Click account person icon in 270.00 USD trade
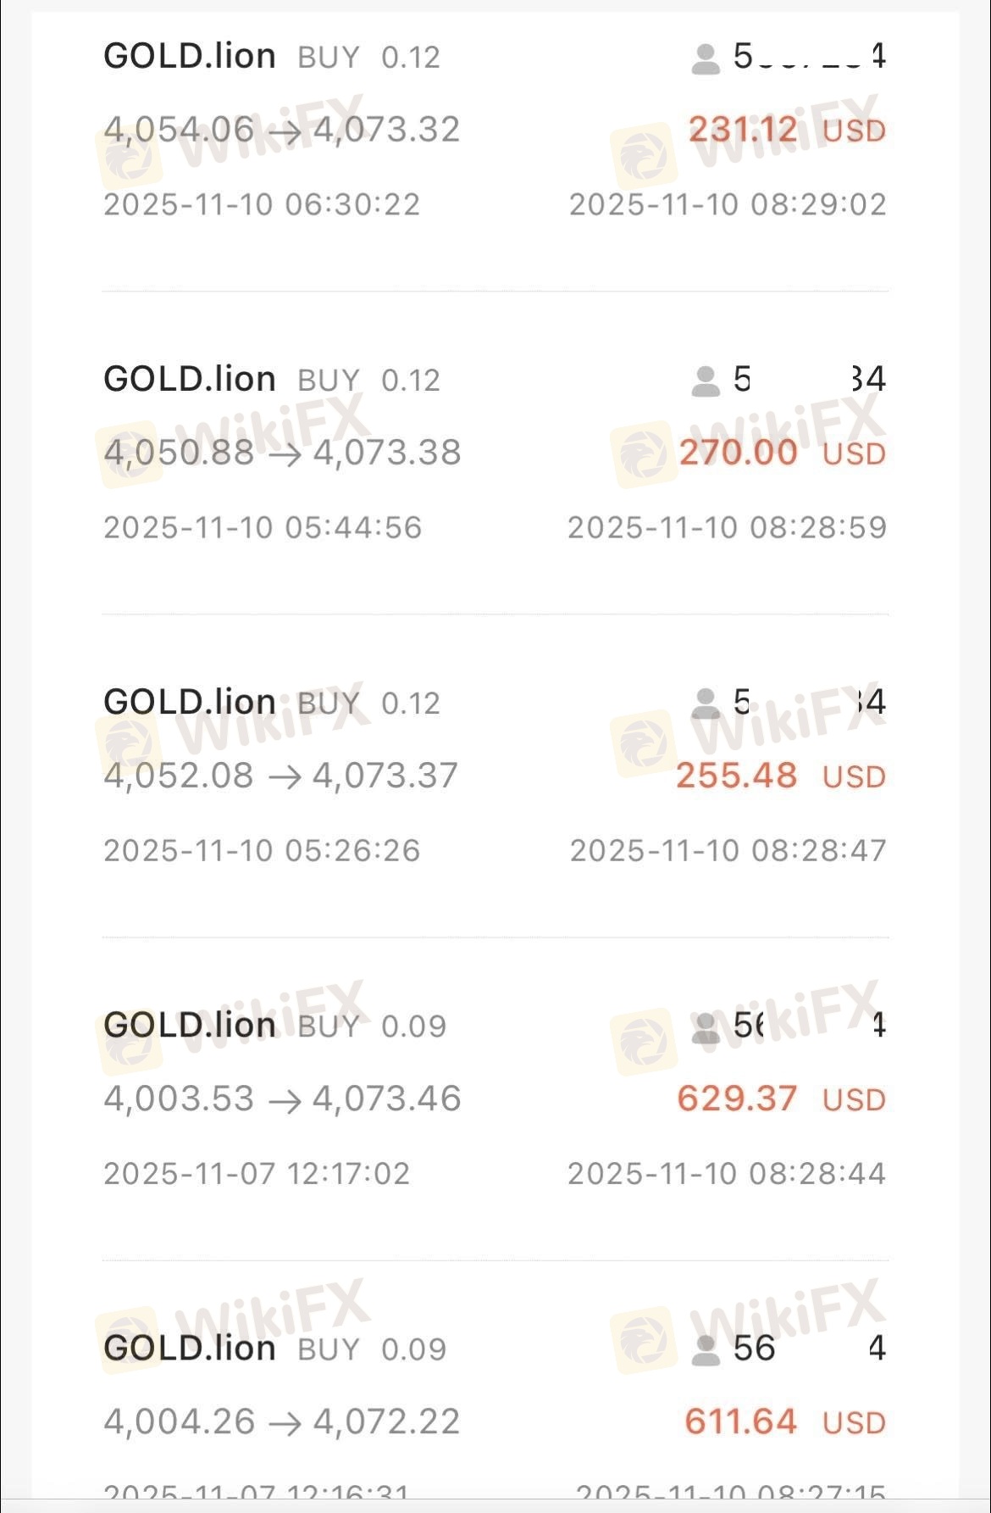 coord(706,381)
